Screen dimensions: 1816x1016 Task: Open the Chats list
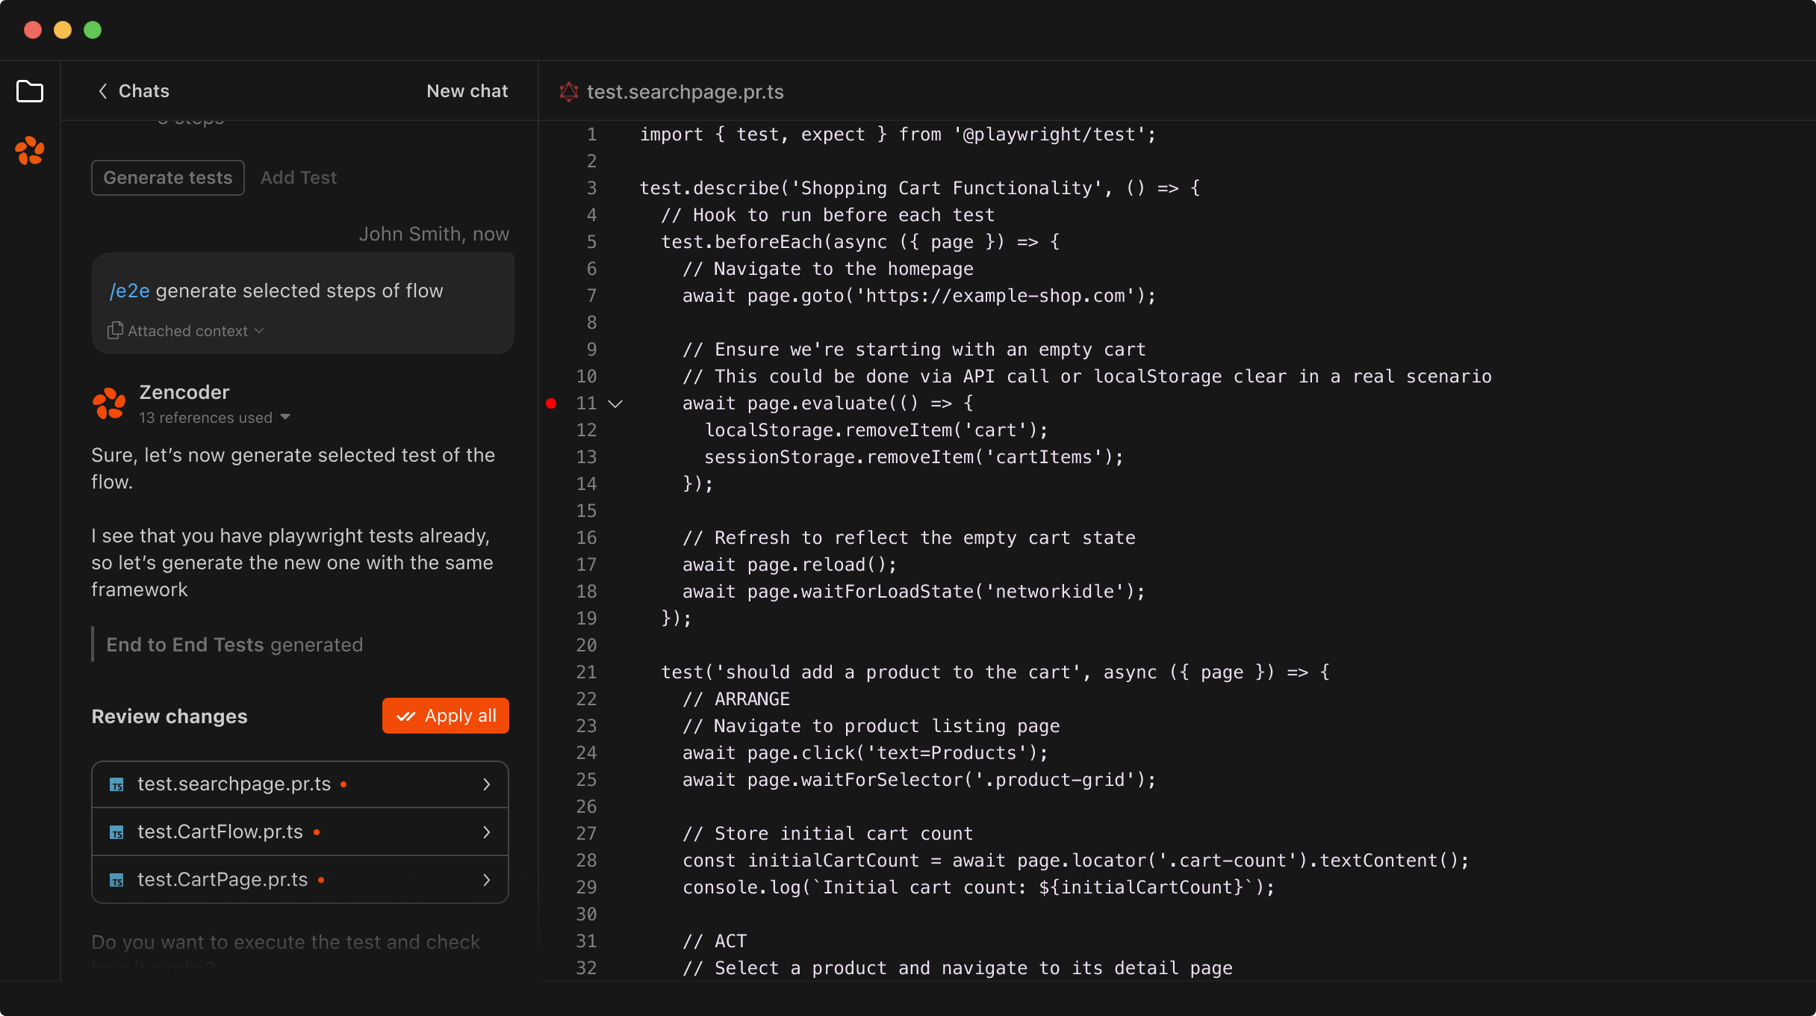point(143,90)
